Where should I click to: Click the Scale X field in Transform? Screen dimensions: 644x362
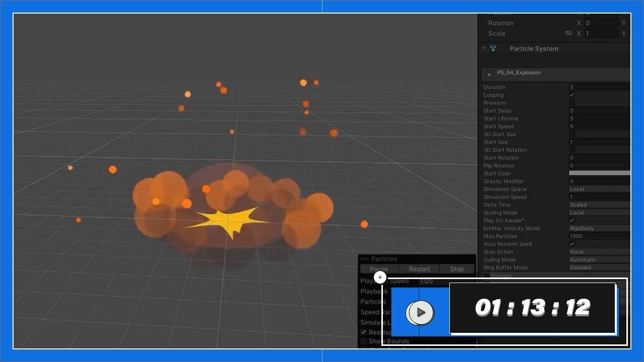point(601,34)
